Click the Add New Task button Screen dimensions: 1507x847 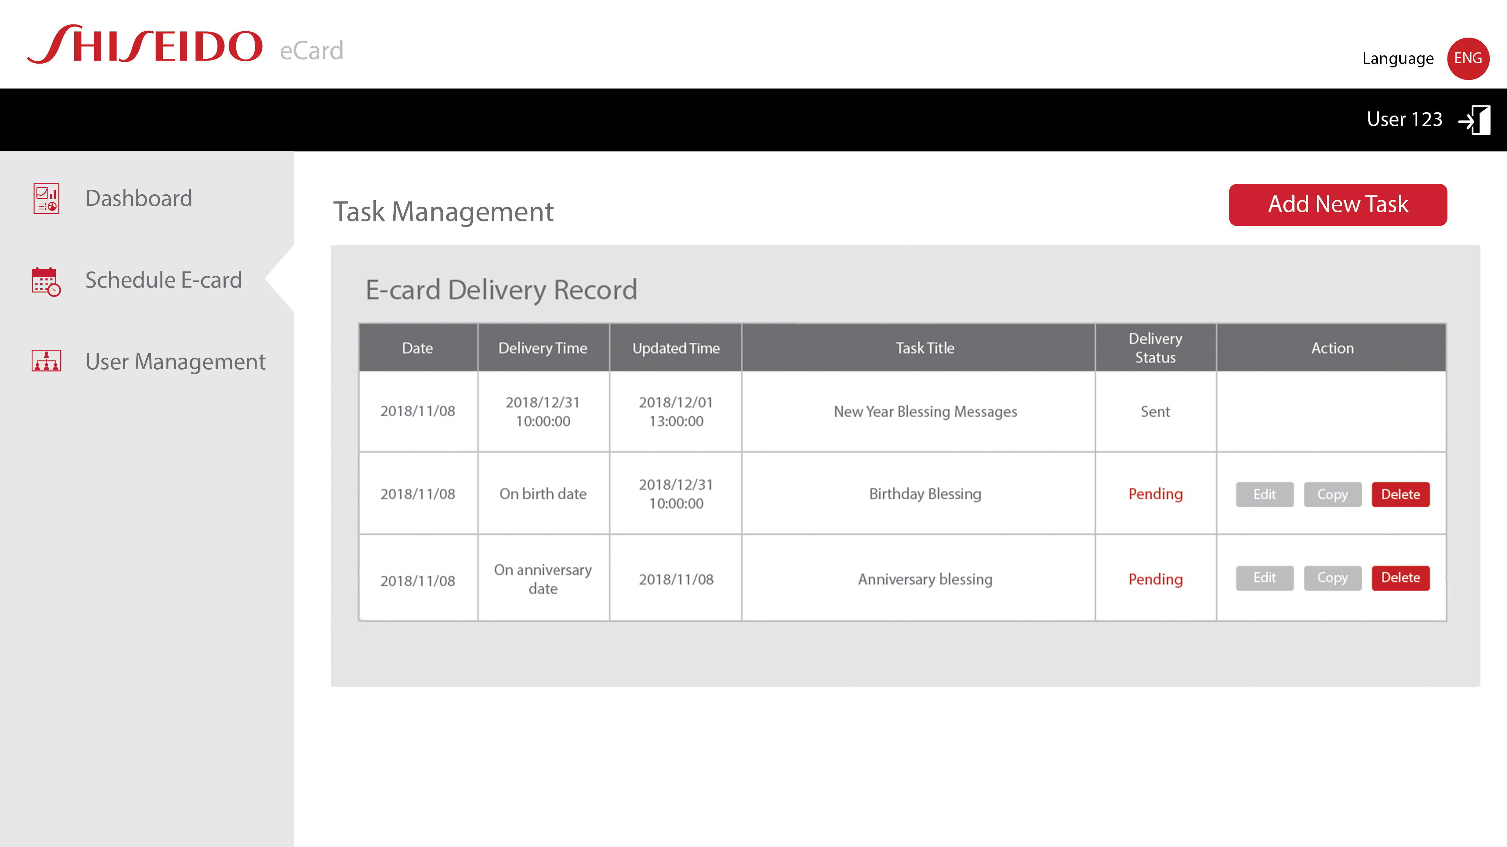click(1338, 204)
